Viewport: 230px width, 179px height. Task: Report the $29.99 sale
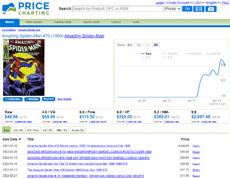(x=196, y=158)
